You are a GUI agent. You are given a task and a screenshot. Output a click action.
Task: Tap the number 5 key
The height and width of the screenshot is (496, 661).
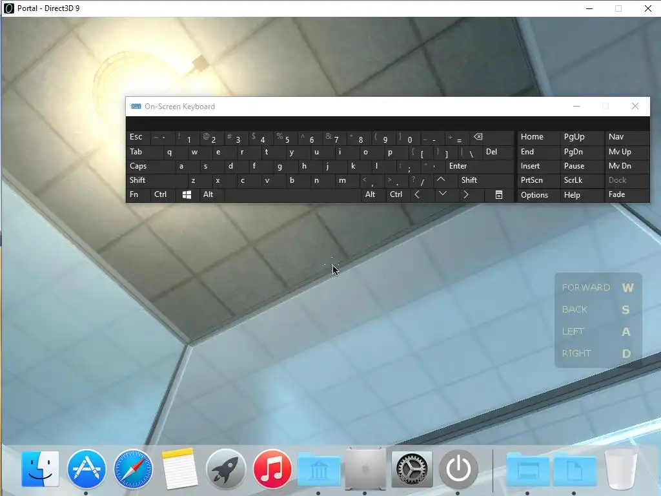pos(285,138)
